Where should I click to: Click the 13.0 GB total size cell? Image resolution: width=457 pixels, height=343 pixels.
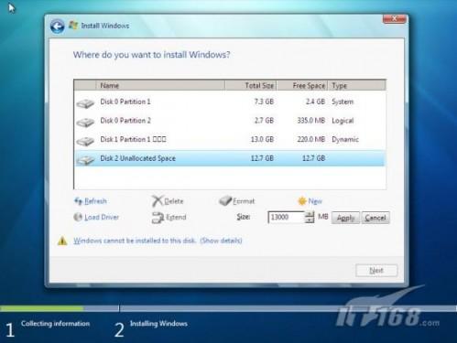click(262, 140)
